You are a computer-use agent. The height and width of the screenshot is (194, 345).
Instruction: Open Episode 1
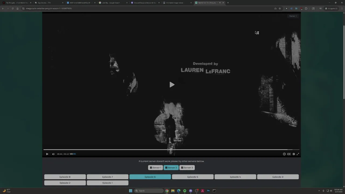[108, 183]
